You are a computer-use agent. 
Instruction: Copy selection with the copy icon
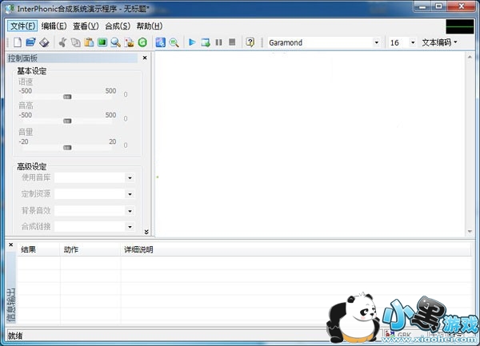tap(76, 42)
